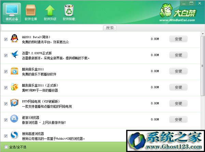This screenshot has height=152, width=205.
Task: Click the QQ penguin icon
Action: click(x=14, y=38)
